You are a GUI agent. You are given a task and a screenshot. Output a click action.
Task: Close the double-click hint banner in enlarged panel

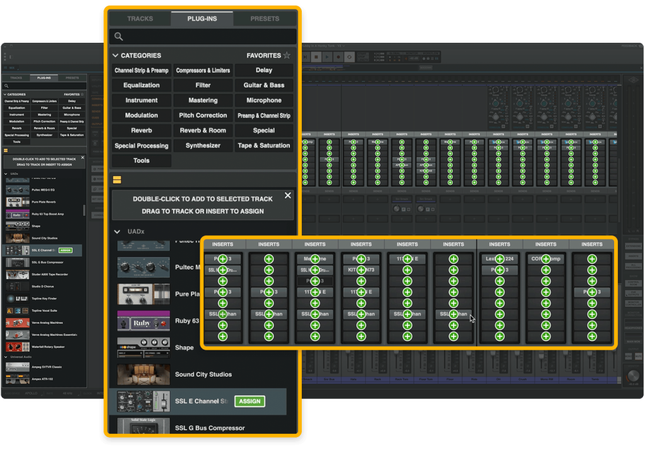coord(288,196)
